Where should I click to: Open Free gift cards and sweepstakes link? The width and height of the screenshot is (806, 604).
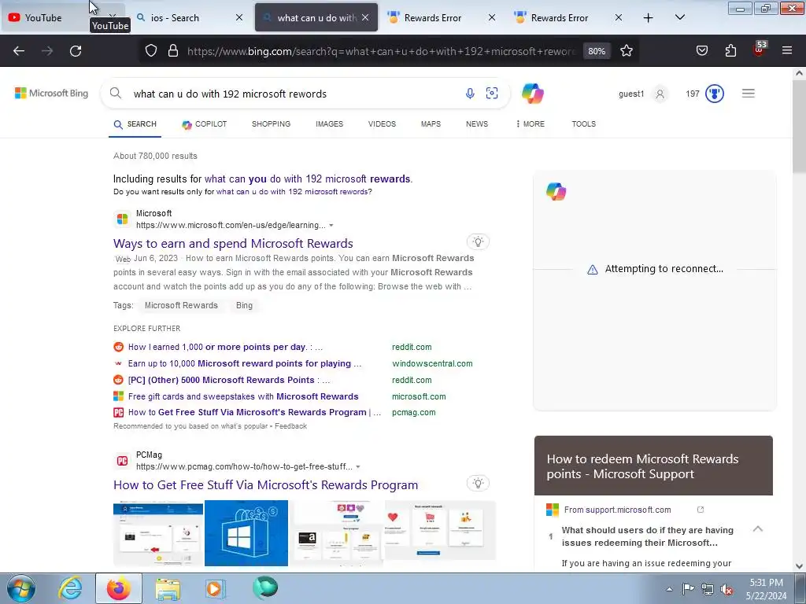pyautogui.click(x=243, y=396)
